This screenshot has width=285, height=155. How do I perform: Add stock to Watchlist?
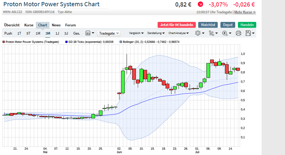tap(208, 25)
